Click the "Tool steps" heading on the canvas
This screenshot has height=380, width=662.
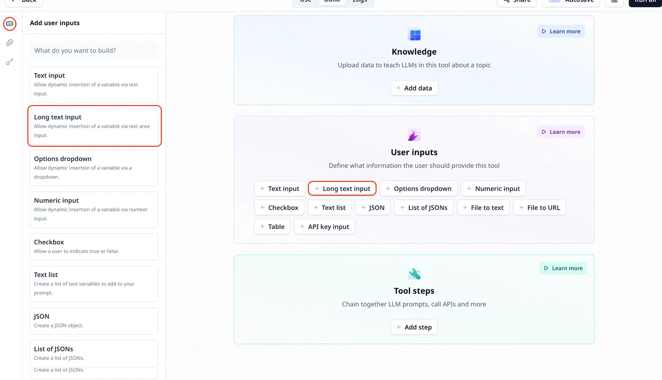click(x=414, y=291)
